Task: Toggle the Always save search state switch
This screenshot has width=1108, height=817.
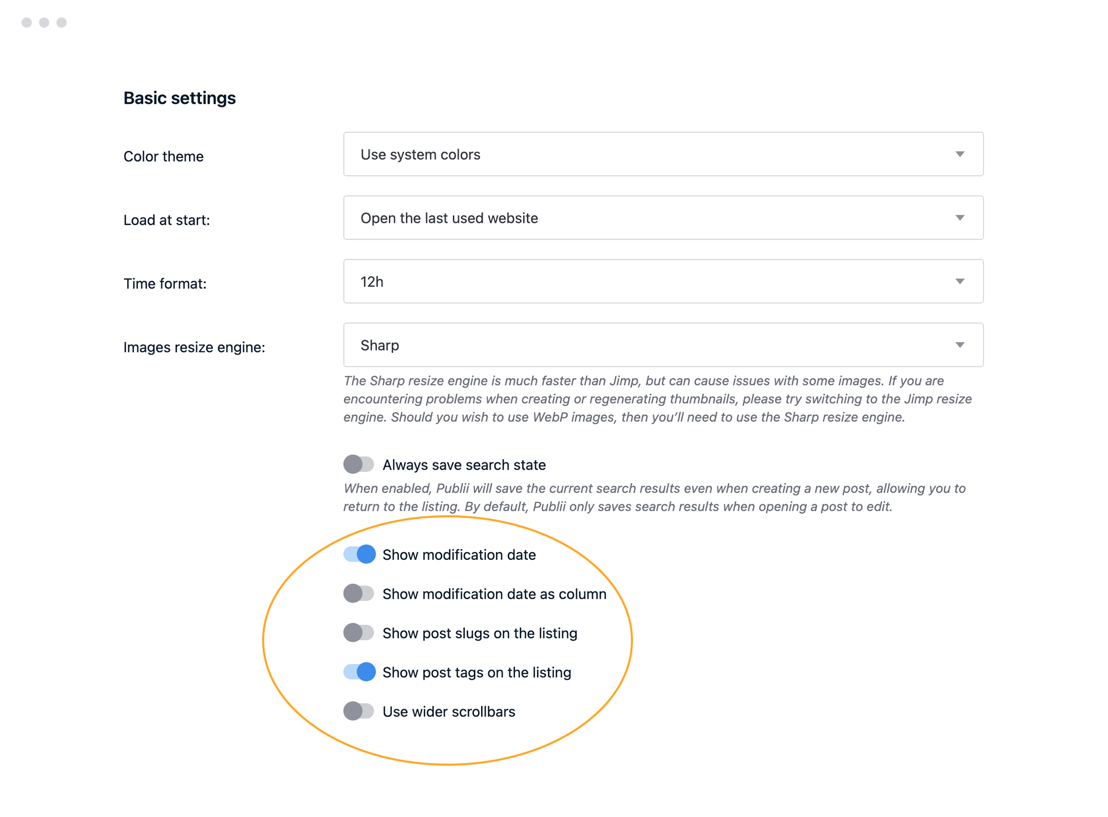Action: (x=359, y=464)
